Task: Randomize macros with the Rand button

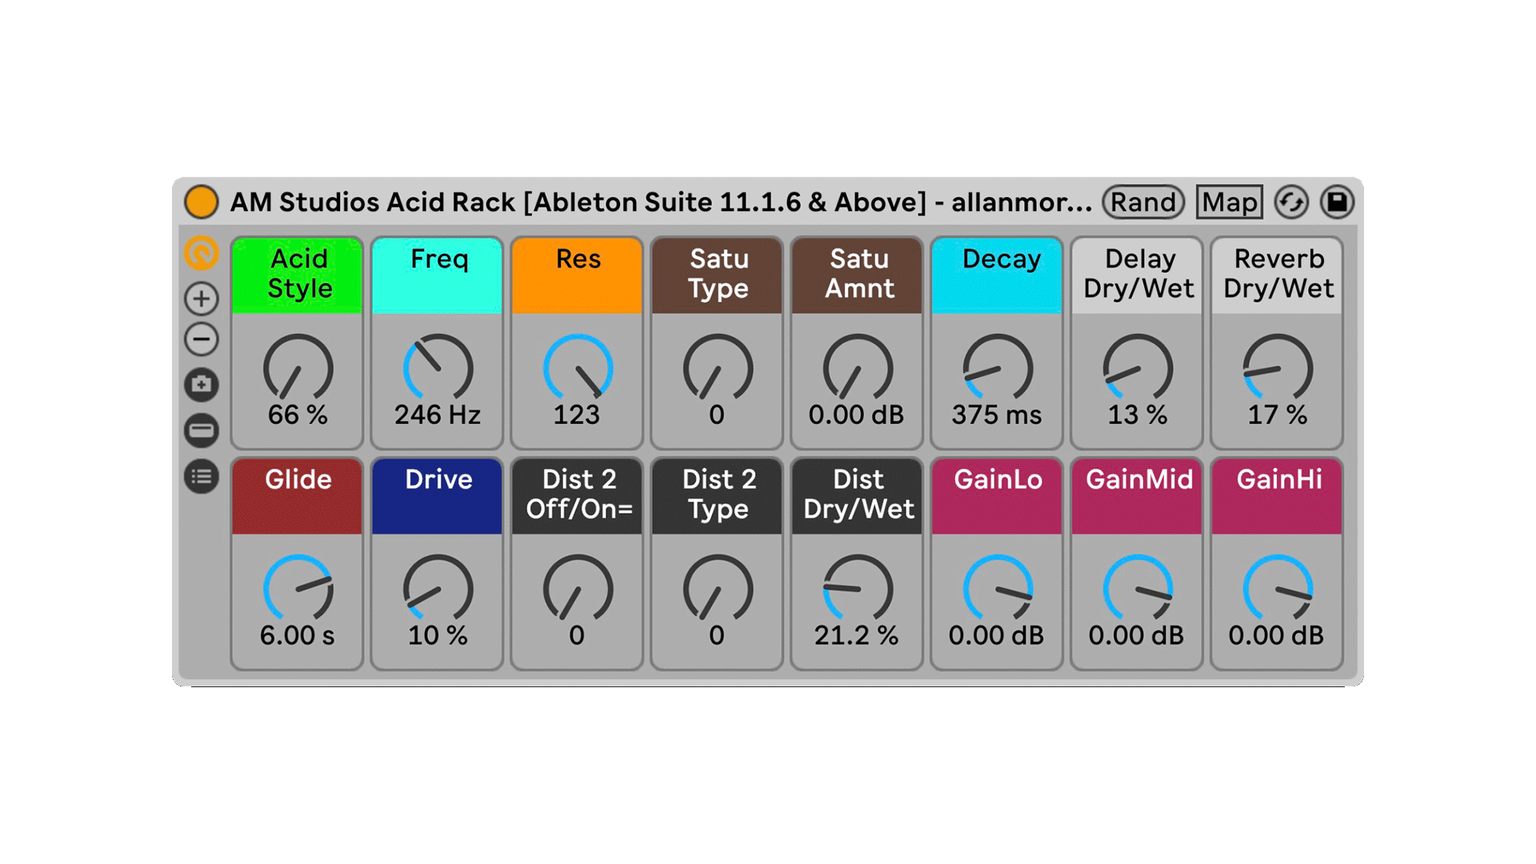Action: pyautogui.click(x=1144, y=202)
